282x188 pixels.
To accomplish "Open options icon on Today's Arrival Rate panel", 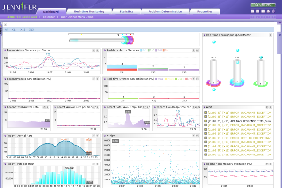I will 97,136.
